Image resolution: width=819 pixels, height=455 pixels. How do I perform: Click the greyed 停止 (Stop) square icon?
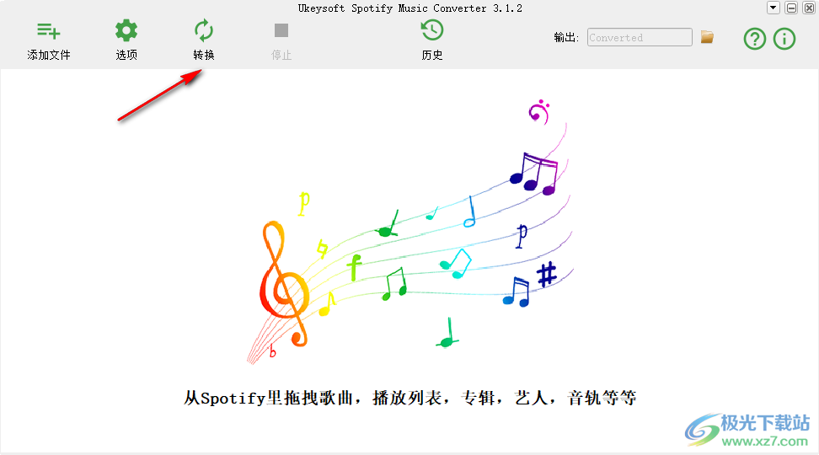click(x=281, y=30)
